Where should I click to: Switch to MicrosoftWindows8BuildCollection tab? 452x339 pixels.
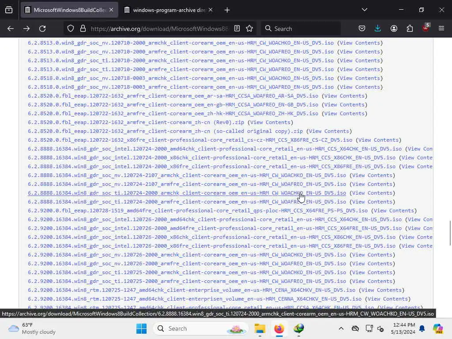[x=69, y=10]
